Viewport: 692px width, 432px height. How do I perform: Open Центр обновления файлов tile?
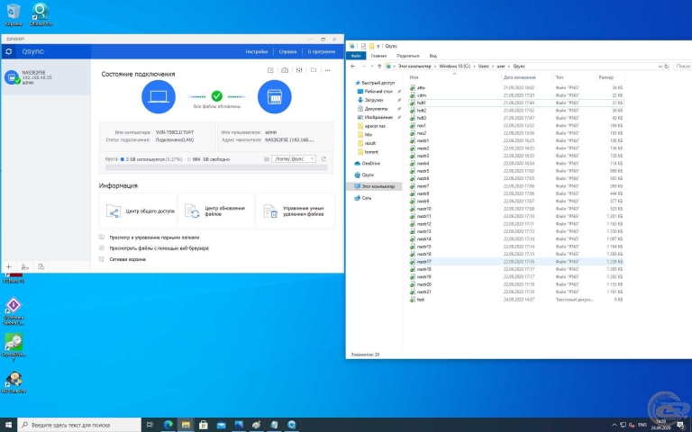pos(216,211)
